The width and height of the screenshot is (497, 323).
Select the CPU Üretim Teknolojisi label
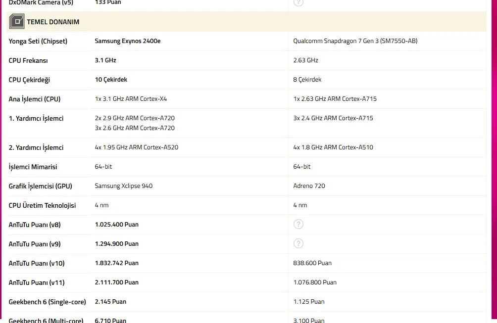coord(42,205)
